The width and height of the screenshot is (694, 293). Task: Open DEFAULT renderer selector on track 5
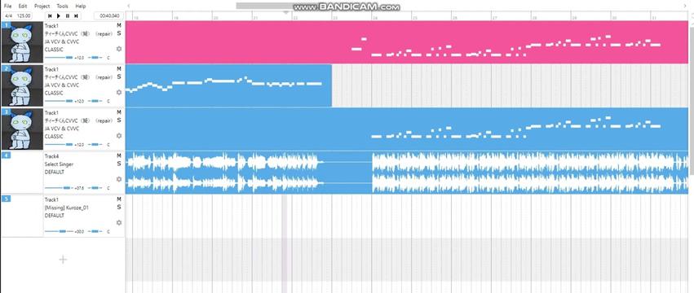54,215
